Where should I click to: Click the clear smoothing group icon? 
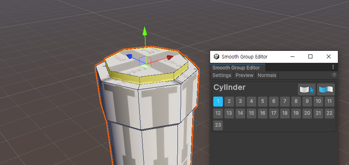(x=326, y=89)
